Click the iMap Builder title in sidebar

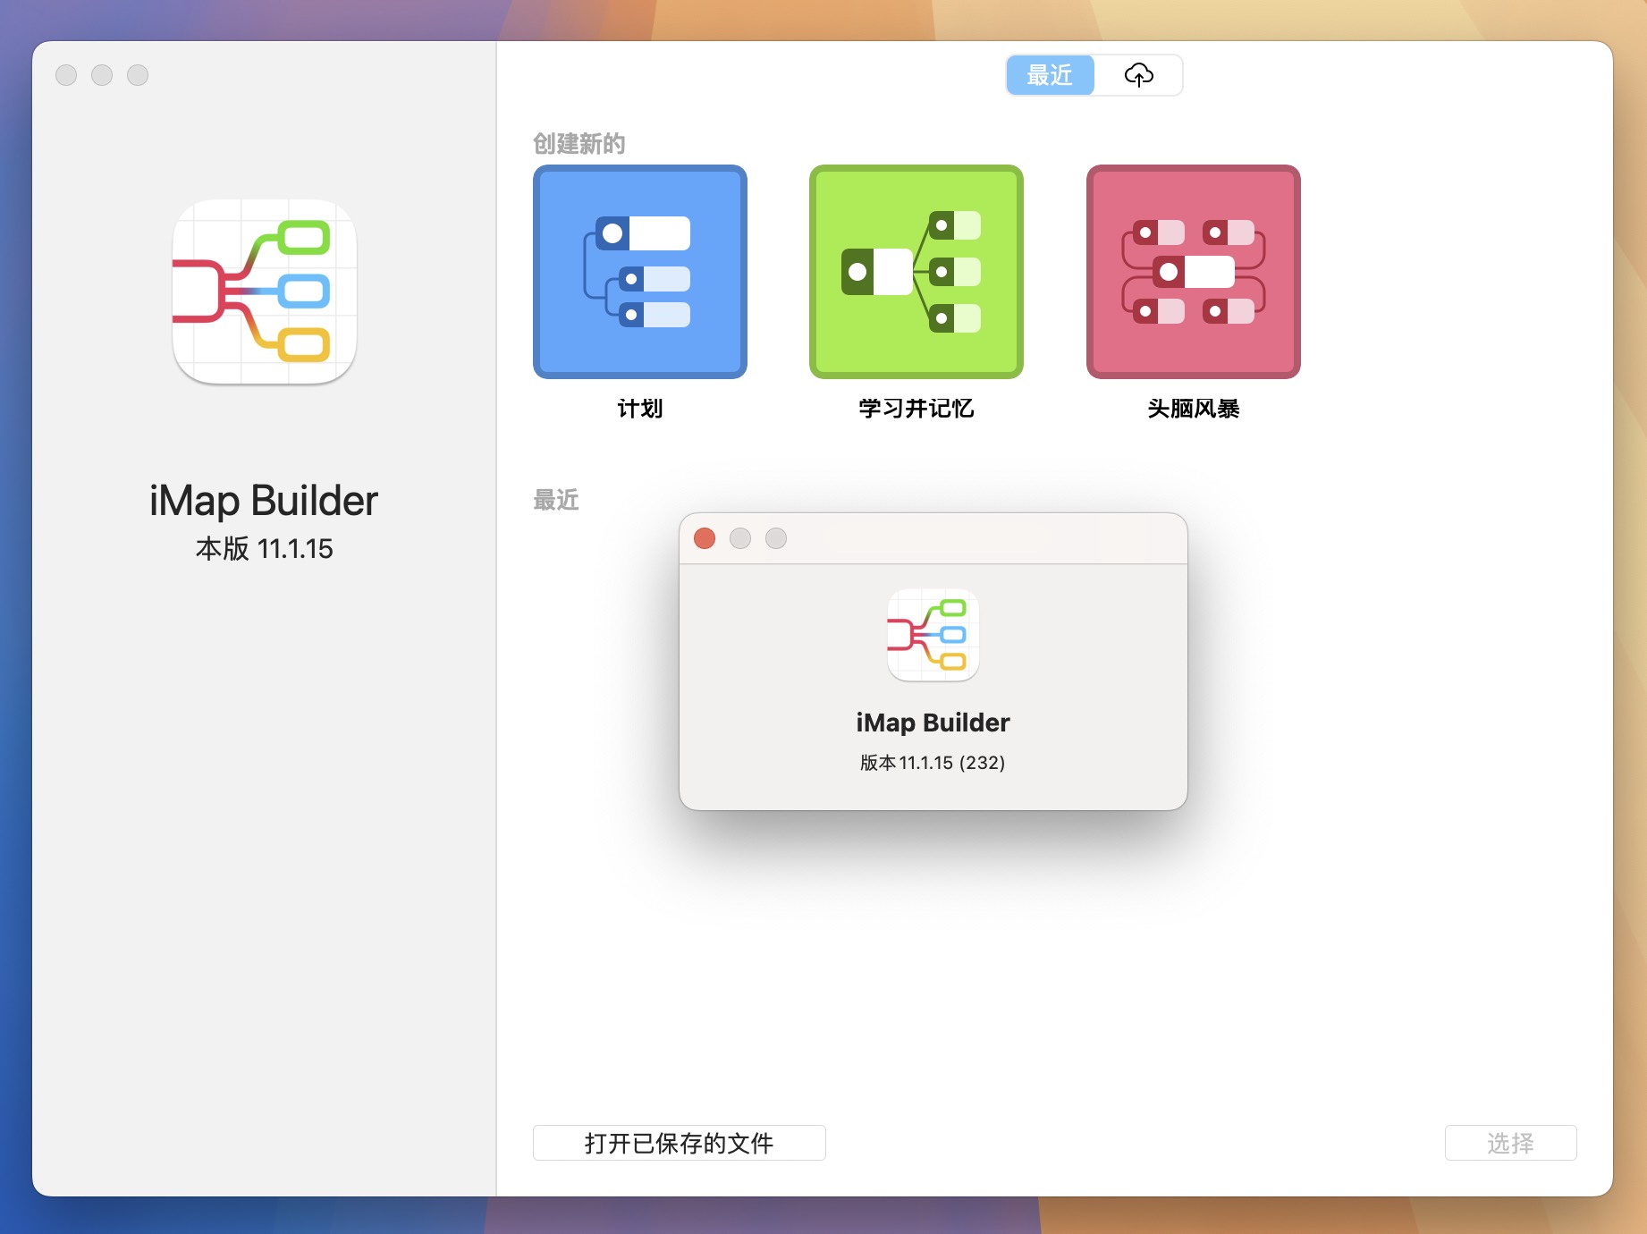[264, 501]
